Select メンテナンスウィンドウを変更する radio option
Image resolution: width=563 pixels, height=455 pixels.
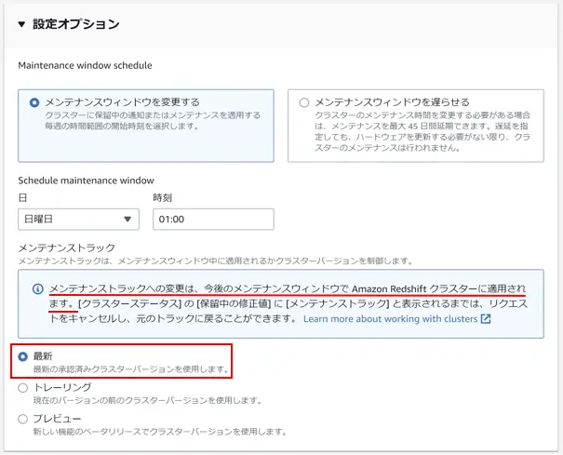(x=34, y=102)
